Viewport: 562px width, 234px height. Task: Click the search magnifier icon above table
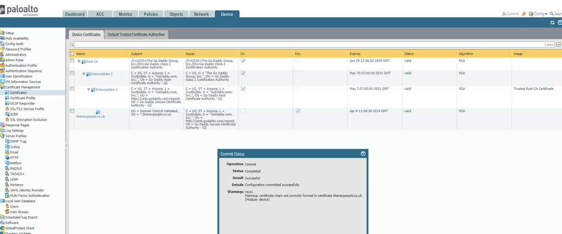point(71,45)
